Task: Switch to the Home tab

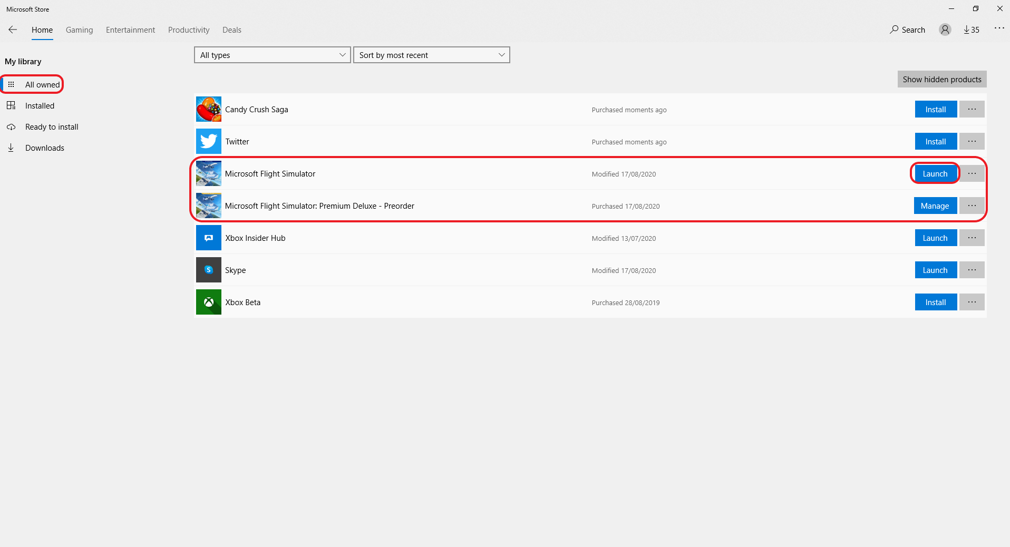Action: coord(42,30)
